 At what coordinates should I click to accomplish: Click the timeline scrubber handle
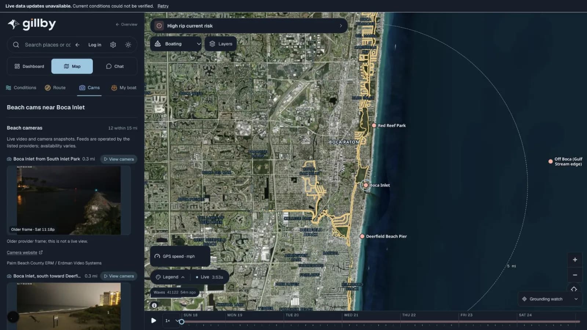tap(181, 322)
